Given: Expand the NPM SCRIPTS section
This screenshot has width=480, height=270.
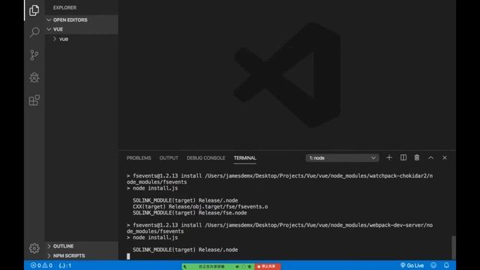Looking at the screenshot, I should tap(82, 256).
